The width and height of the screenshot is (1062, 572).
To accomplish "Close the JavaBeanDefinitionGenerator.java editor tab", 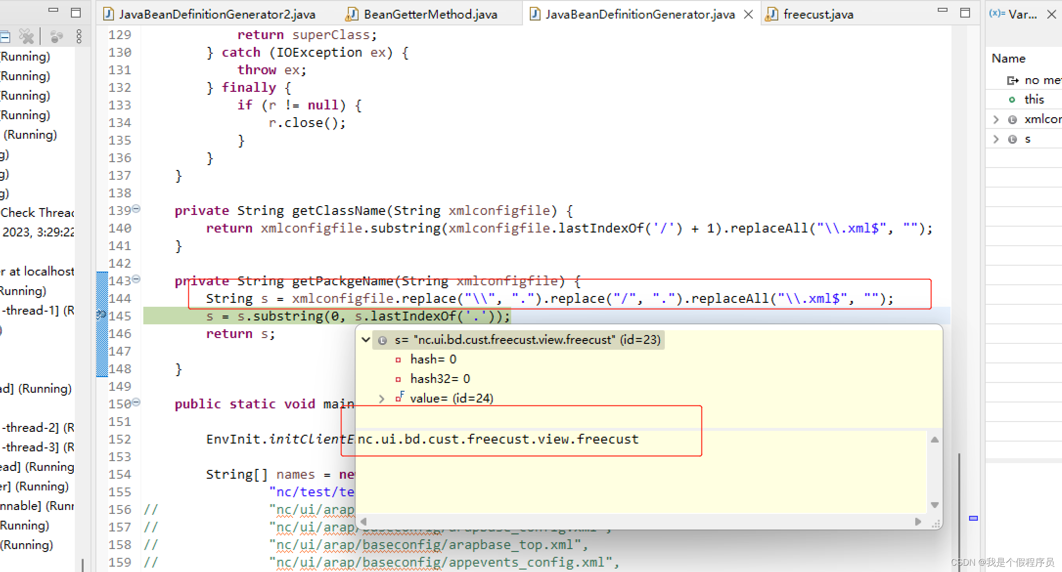I will (x=748, y=15).
